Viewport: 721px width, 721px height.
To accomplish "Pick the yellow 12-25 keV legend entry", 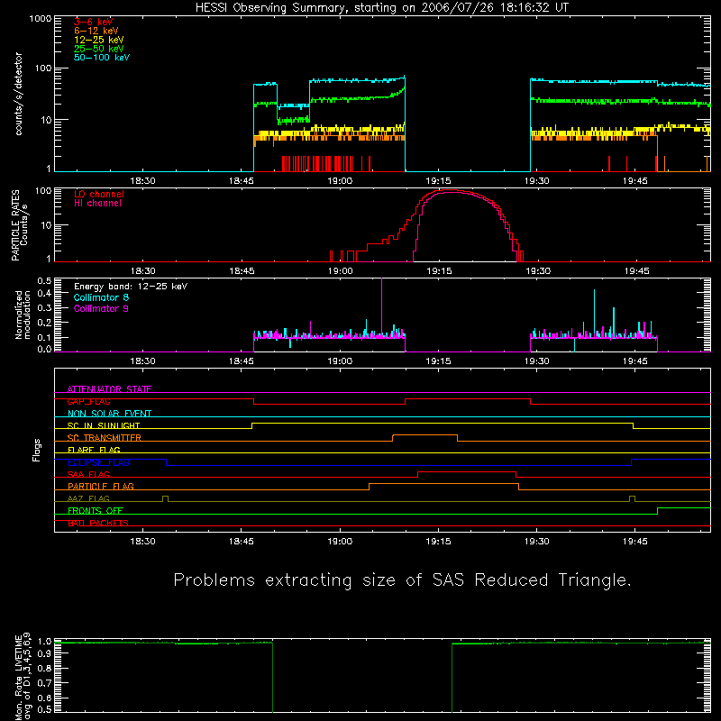I will [x=99, y=40].
